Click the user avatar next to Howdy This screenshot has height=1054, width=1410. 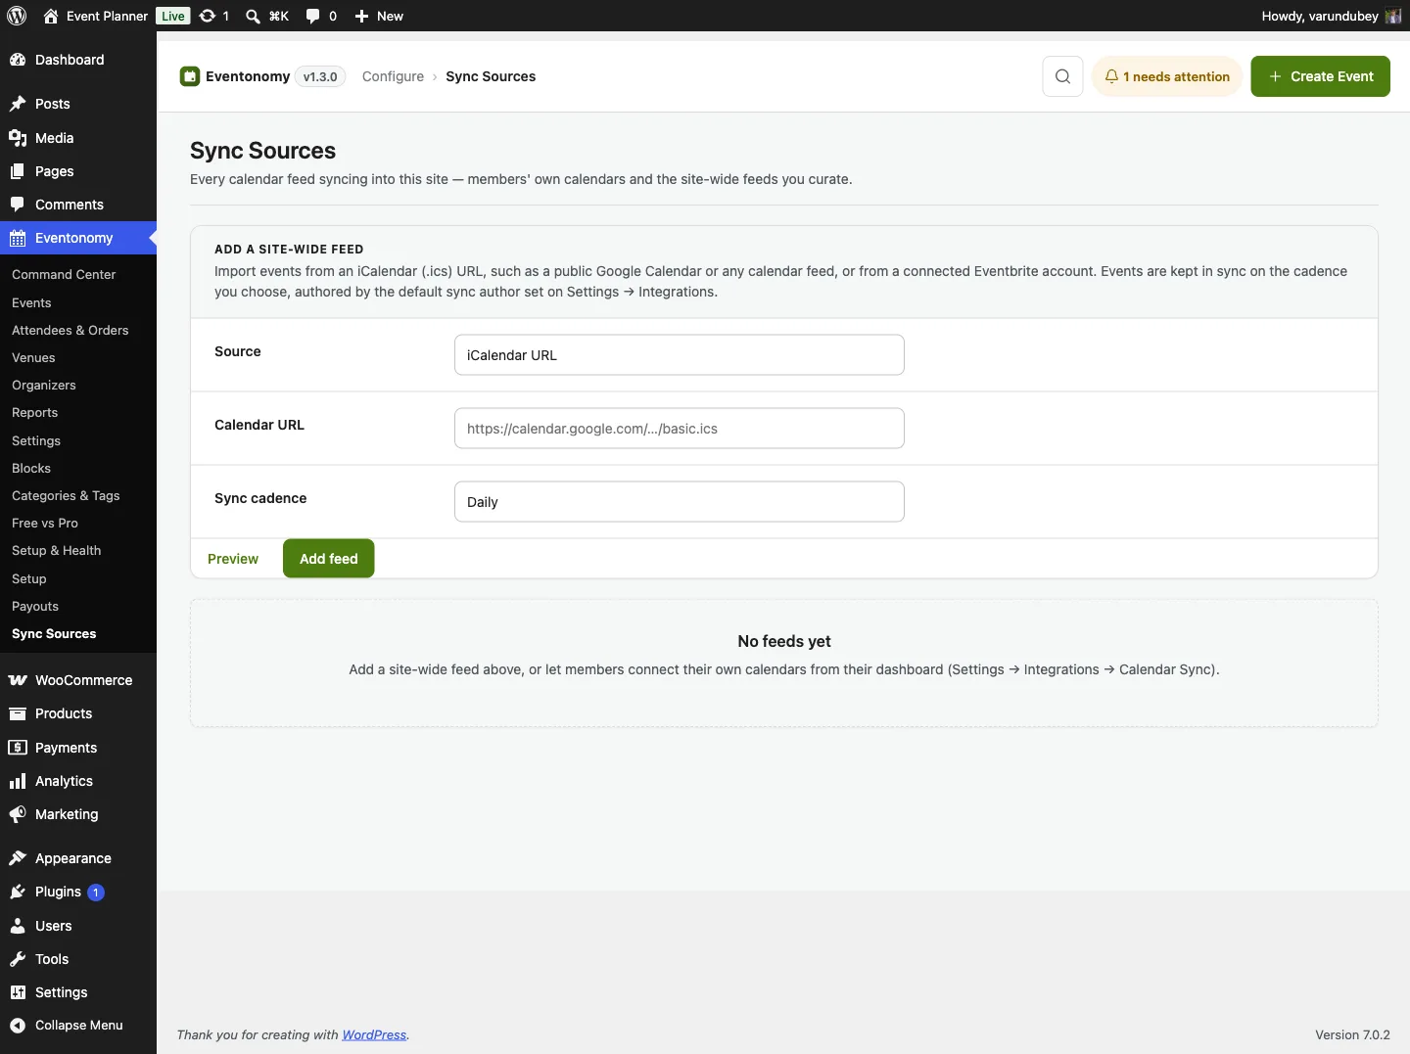pos(1393,16)
